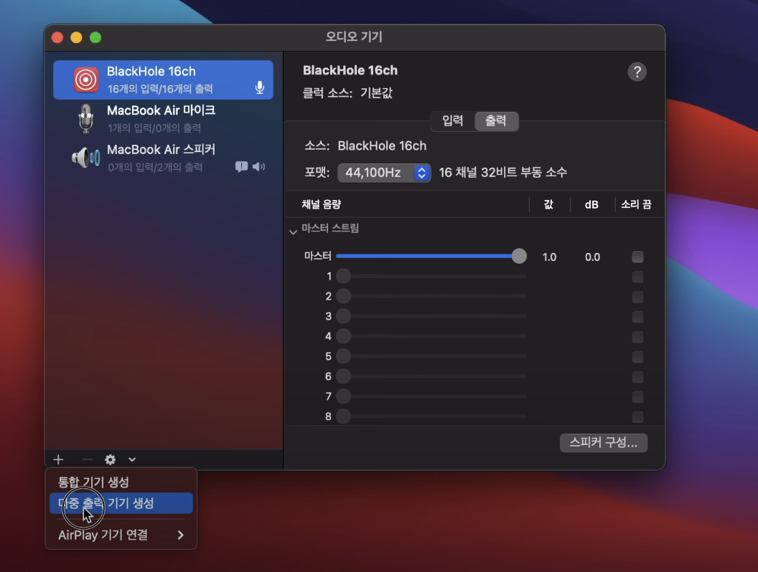Click the default output speaker badge on MacBook Air 스피커
The image size is (758, 572).
(258, 166)
